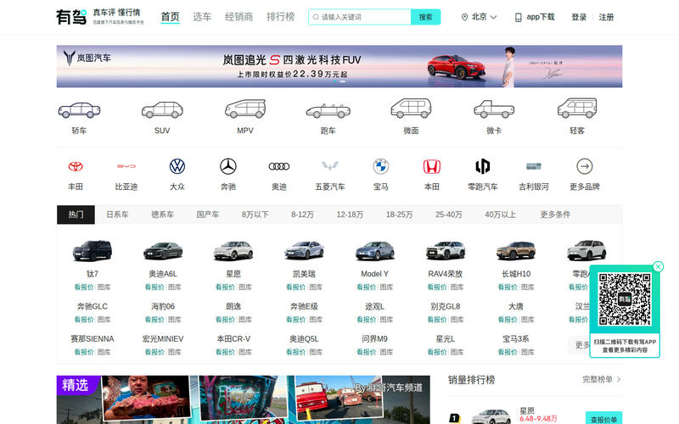The height and width of the screenshot is (424, 679).
Task: Click 看报价 under 宏光MINIEV
Action: point(154,352)
